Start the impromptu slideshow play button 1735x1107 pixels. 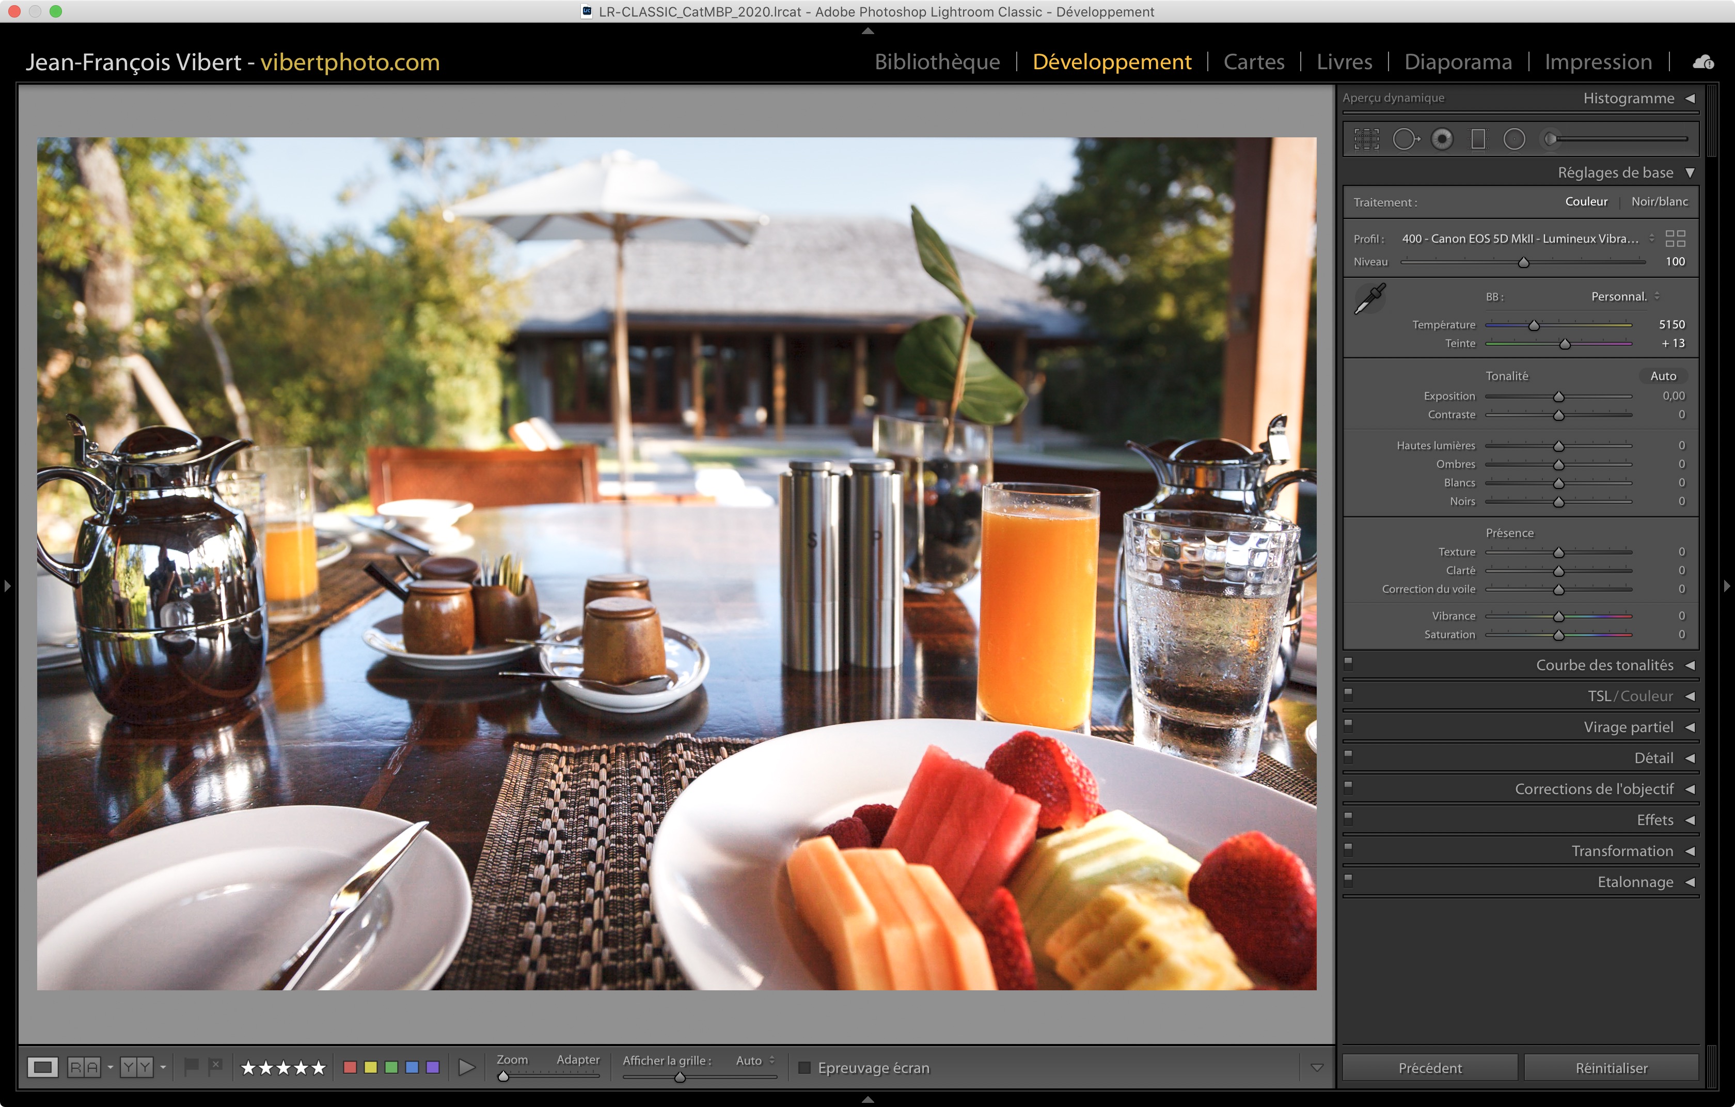point(467,1067)
